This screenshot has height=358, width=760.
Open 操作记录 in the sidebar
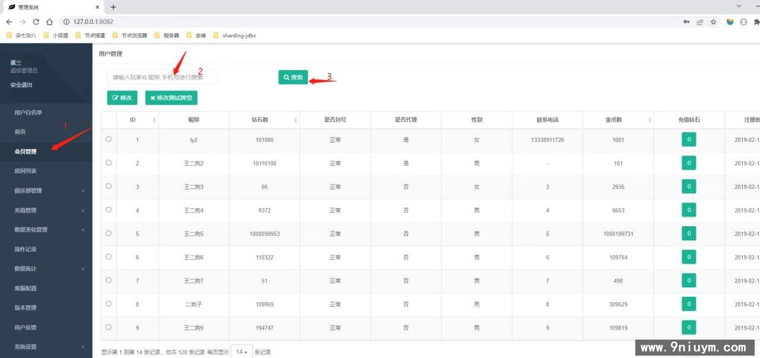(x=46, y=249)
